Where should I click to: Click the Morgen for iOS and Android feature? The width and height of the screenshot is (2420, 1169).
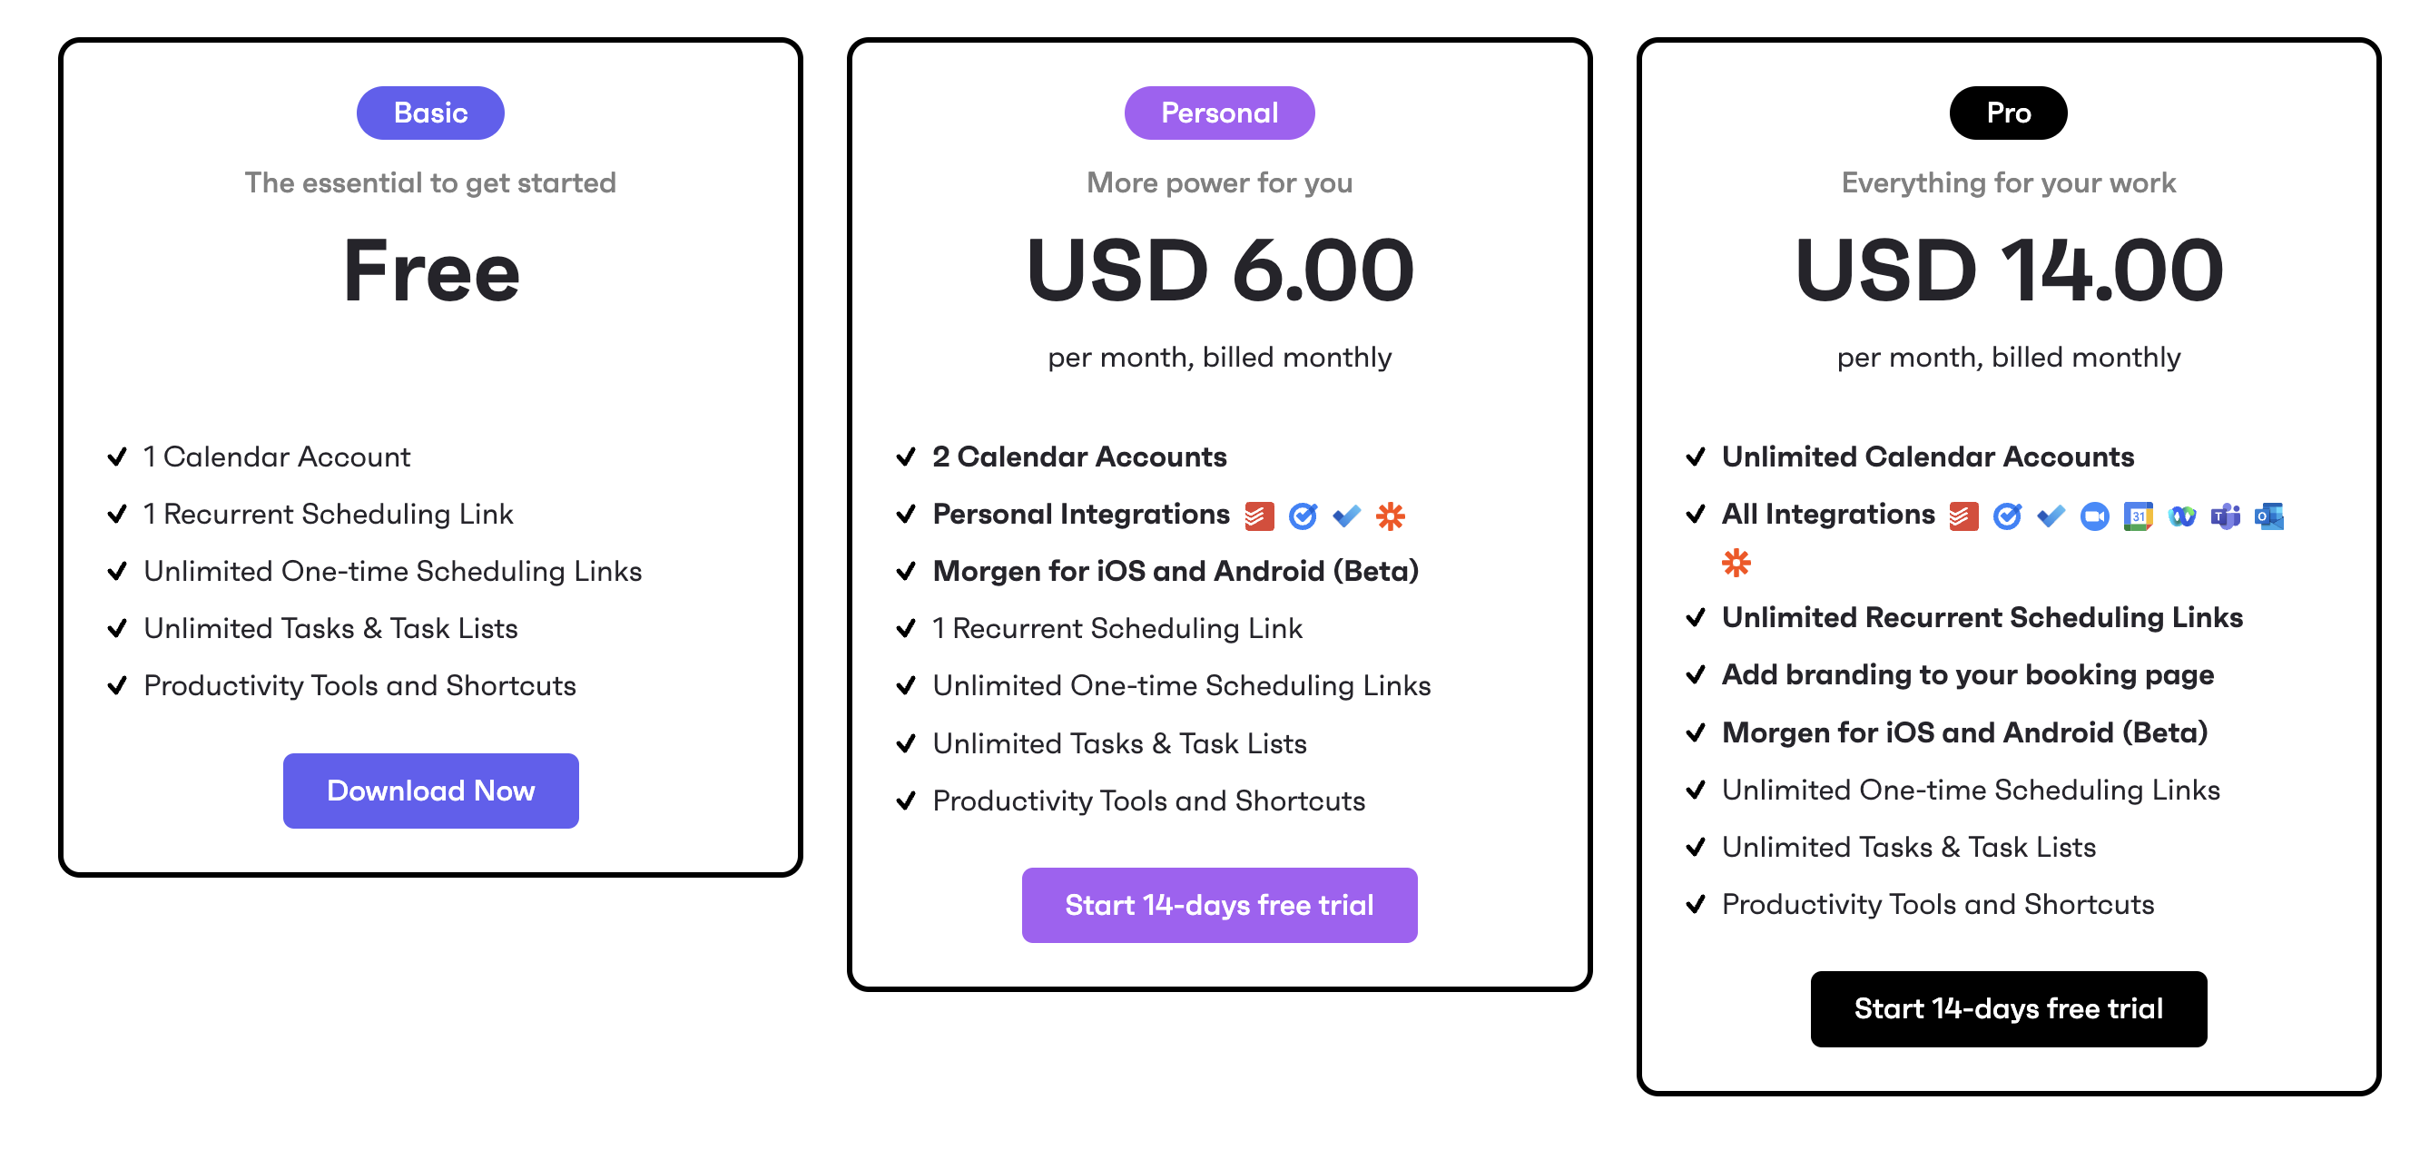(1175, 571)
